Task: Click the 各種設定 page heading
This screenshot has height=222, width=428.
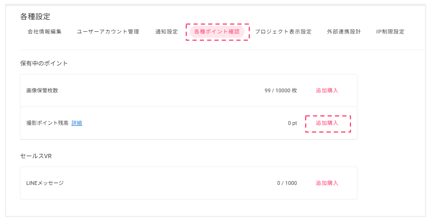Action: pyautogui.click(x=35, y=17)
